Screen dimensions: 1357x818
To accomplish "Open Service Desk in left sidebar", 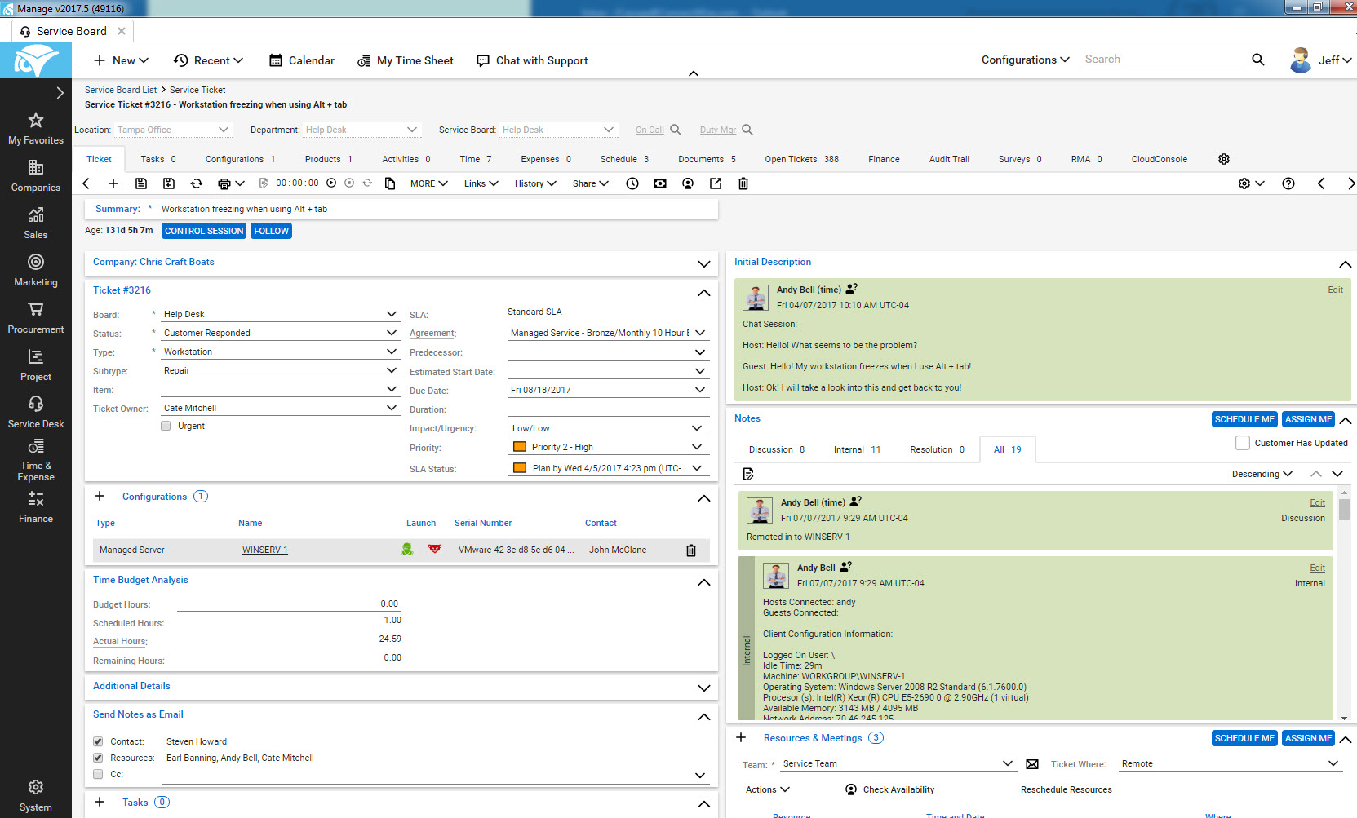I will click(x=36, y=411).
